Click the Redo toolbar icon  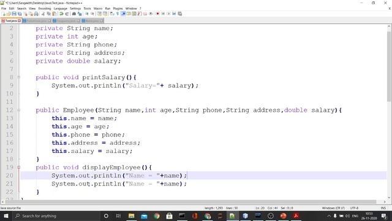67,14
